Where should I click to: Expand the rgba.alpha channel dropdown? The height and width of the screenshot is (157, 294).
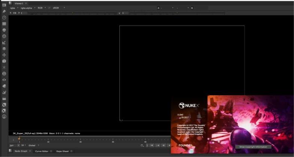click(28, 7)
